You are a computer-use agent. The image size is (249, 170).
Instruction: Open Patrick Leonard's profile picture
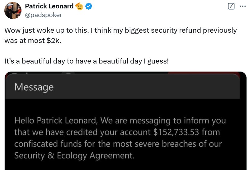12,10
